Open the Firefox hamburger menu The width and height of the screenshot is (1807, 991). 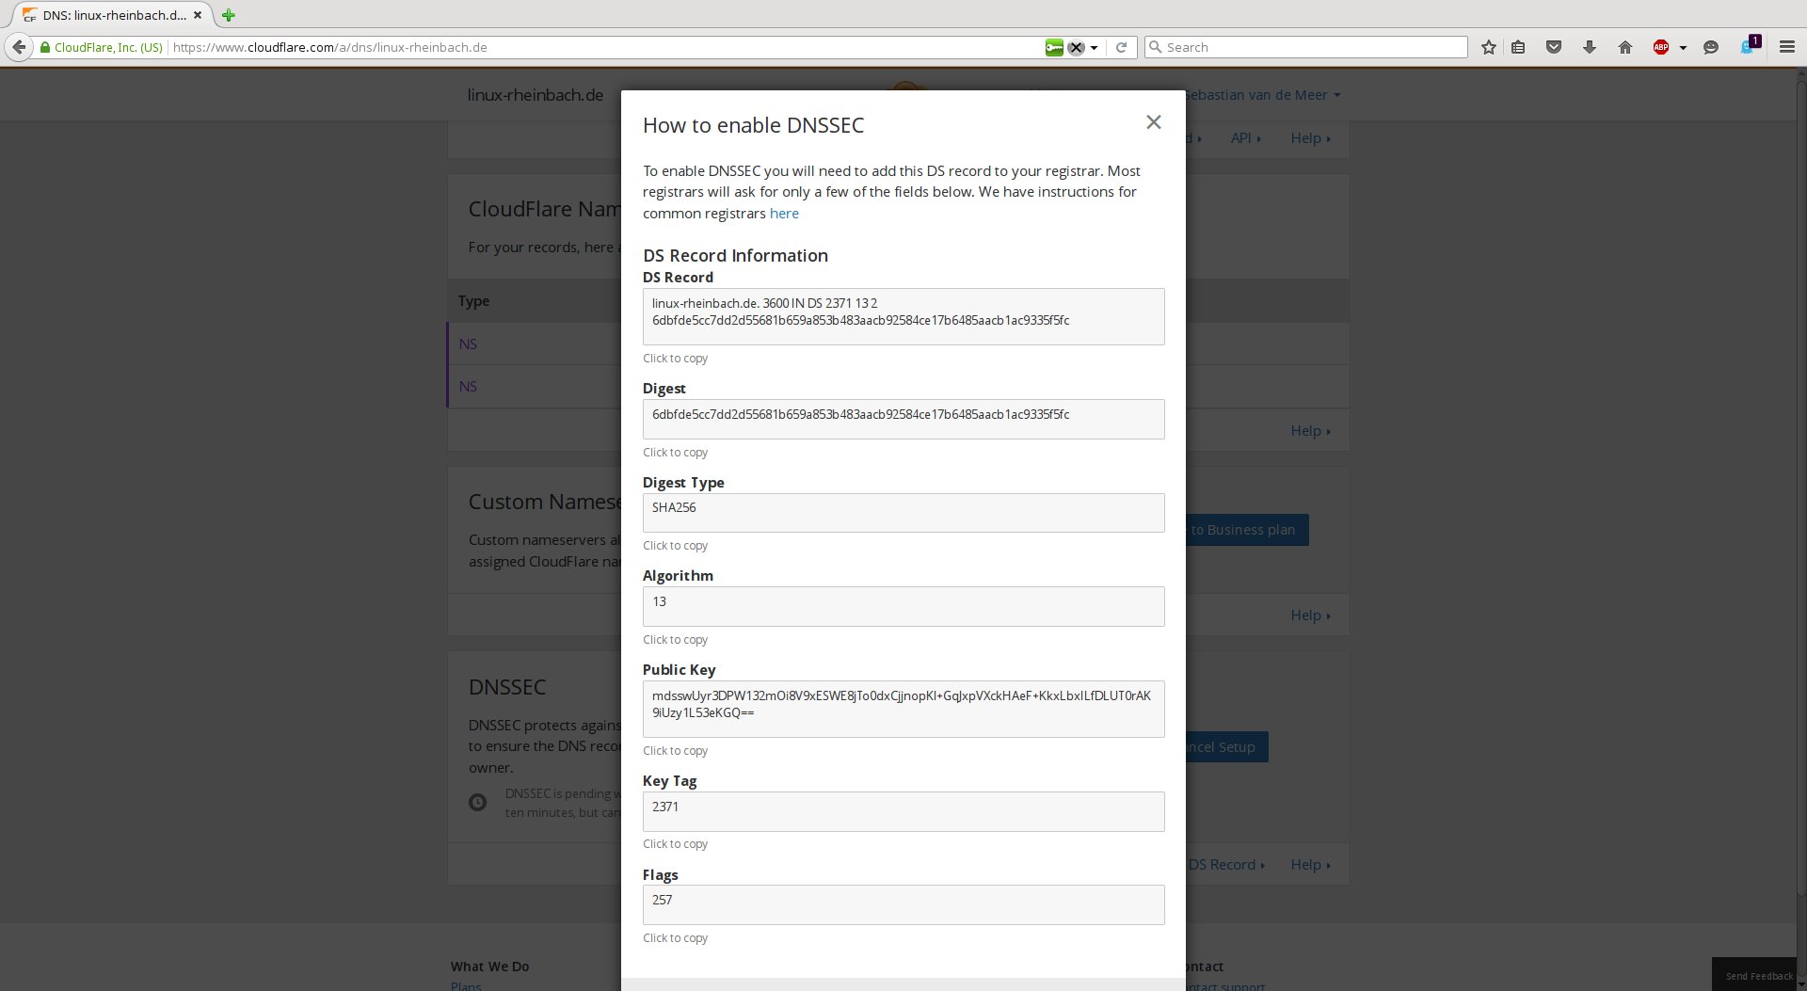pyautogui.click(x=1787, y=47)
